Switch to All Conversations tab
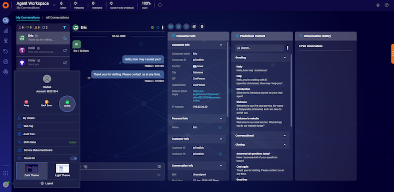 [57, 17]
